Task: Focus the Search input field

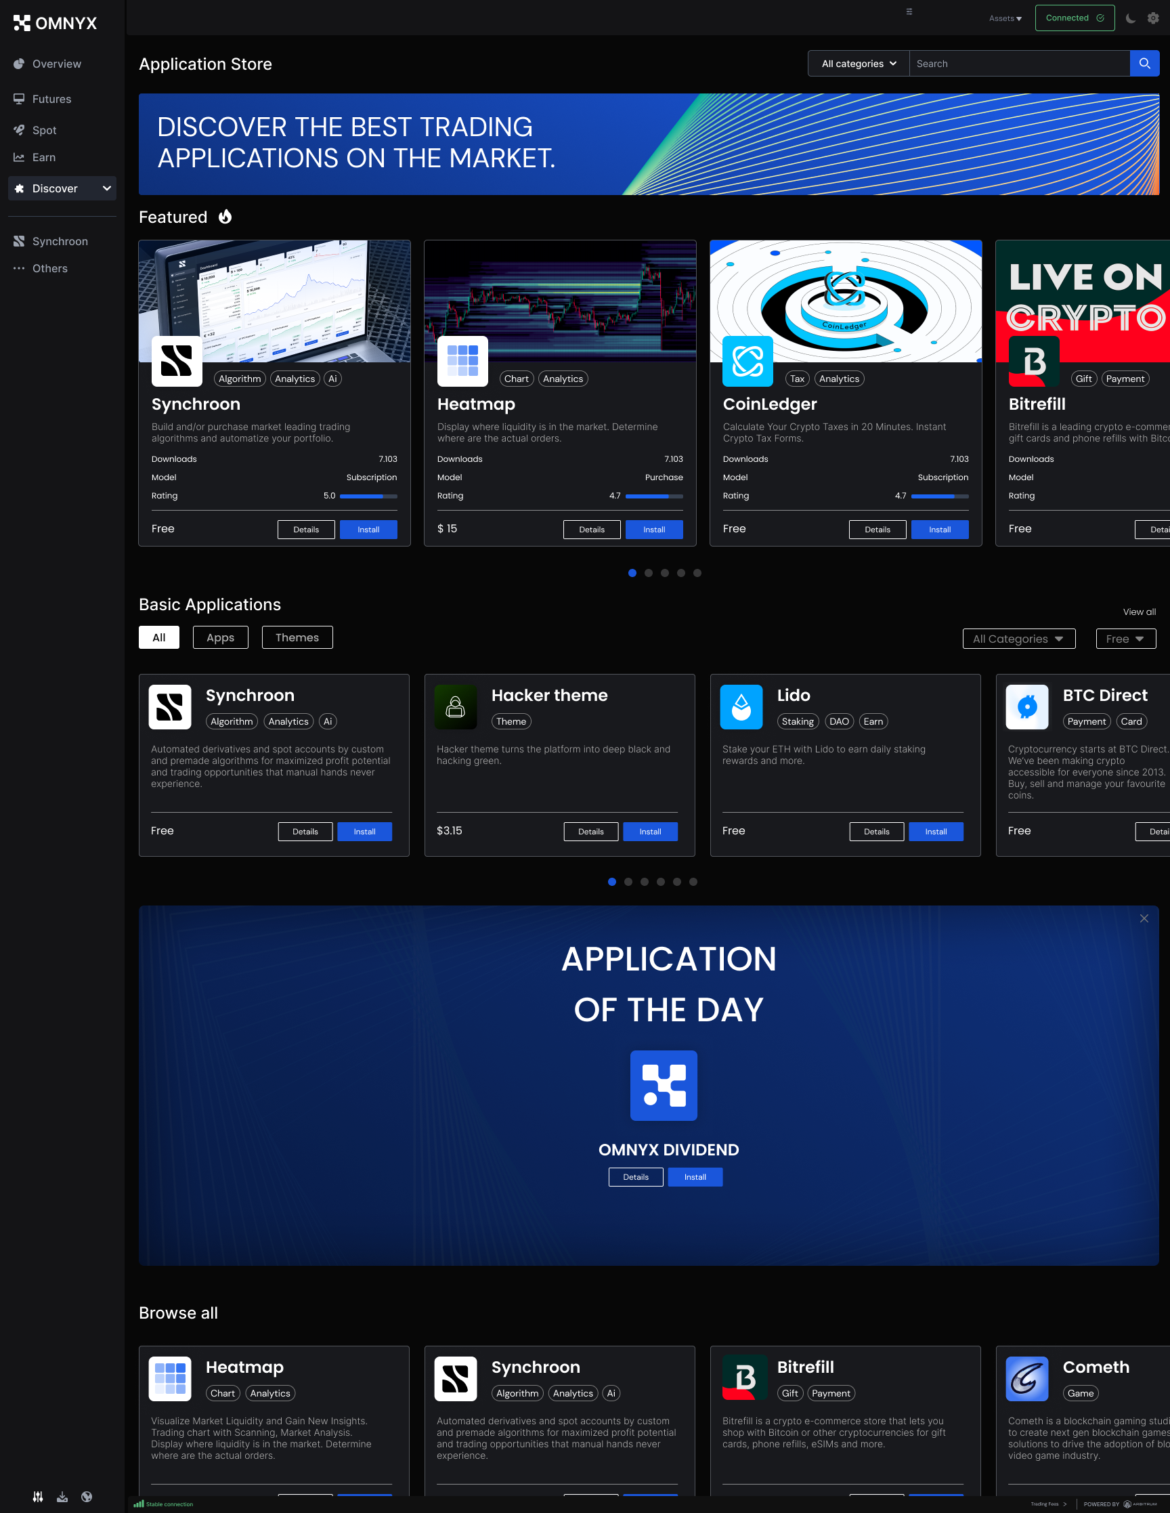Action: click(x=1019, y=64)
